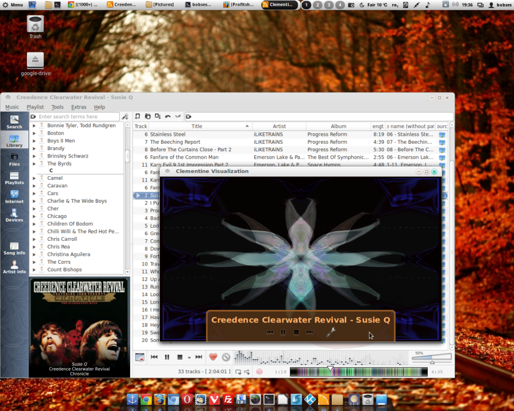Expand the Caravan artist entry
This screenshot has height=411, width=514.
34,186
